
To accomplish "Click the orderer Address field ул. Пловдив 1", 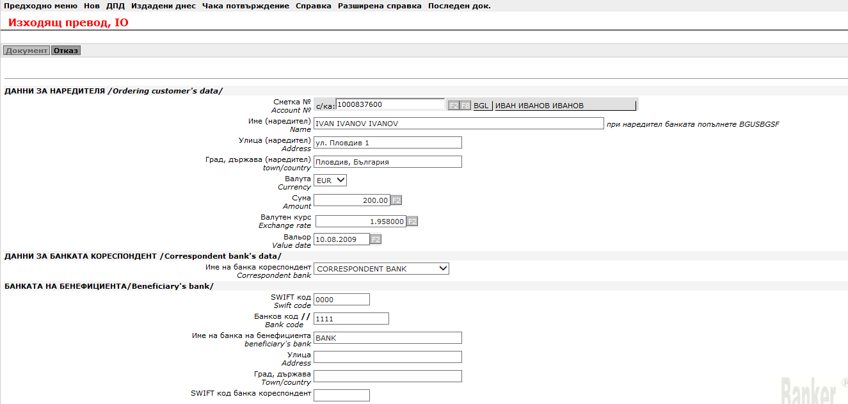I will (388, 142).
